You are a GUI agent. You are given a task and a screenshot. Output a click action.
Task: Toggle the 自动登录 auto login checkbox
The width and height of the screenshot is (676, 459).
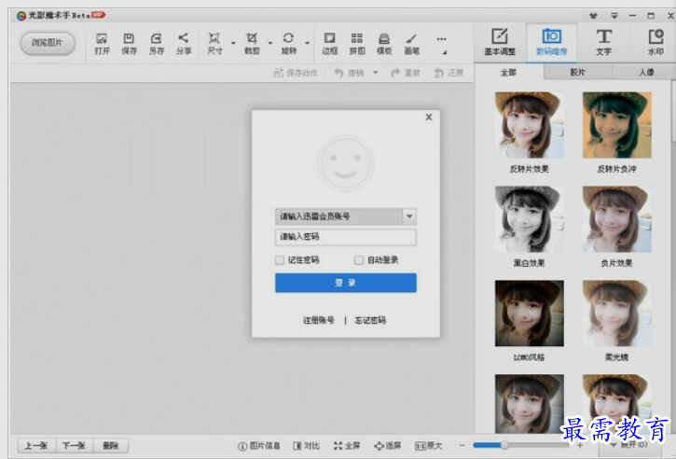coord(358,260)
